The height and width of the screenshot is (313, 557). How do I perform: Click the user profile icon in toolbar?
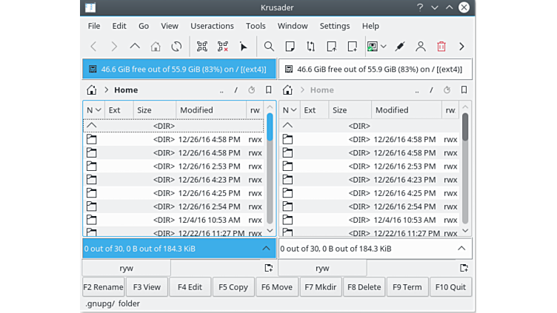421,47
